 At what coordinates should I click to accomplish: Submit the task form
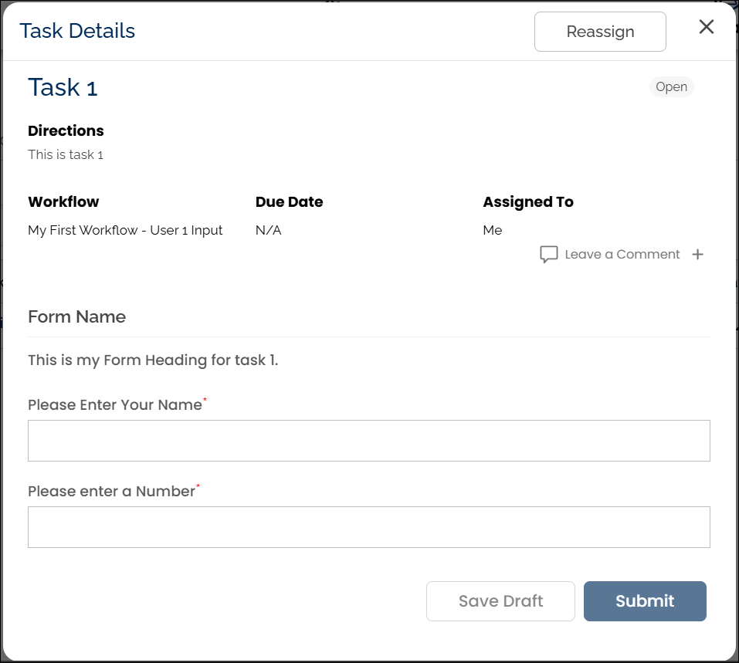point(644,601)
